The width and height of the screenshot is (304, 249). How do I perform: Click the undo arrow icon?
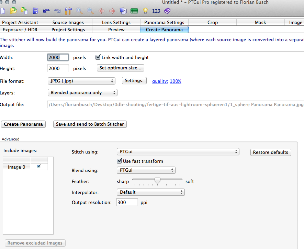tap(46, 11)
